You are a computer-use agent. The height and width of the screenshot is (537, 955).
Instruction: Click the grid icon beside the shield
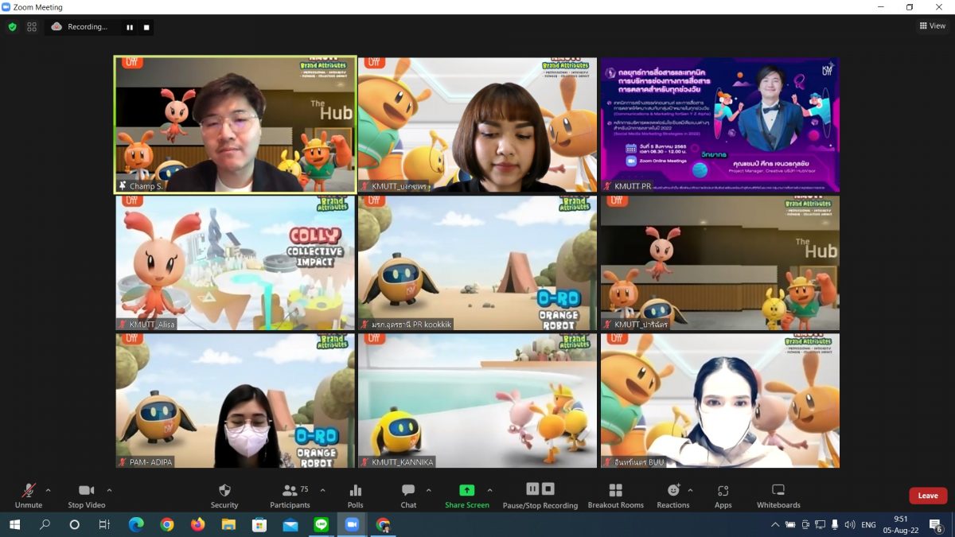tap(32, 26)
